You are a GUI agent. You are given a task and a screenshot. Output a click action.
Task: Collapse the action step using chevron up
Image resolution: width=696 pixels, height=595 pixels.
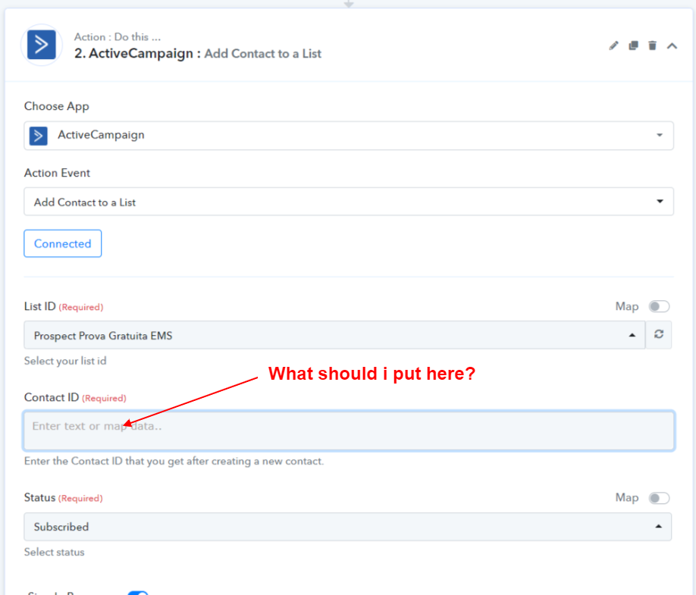tap(672, 45)
